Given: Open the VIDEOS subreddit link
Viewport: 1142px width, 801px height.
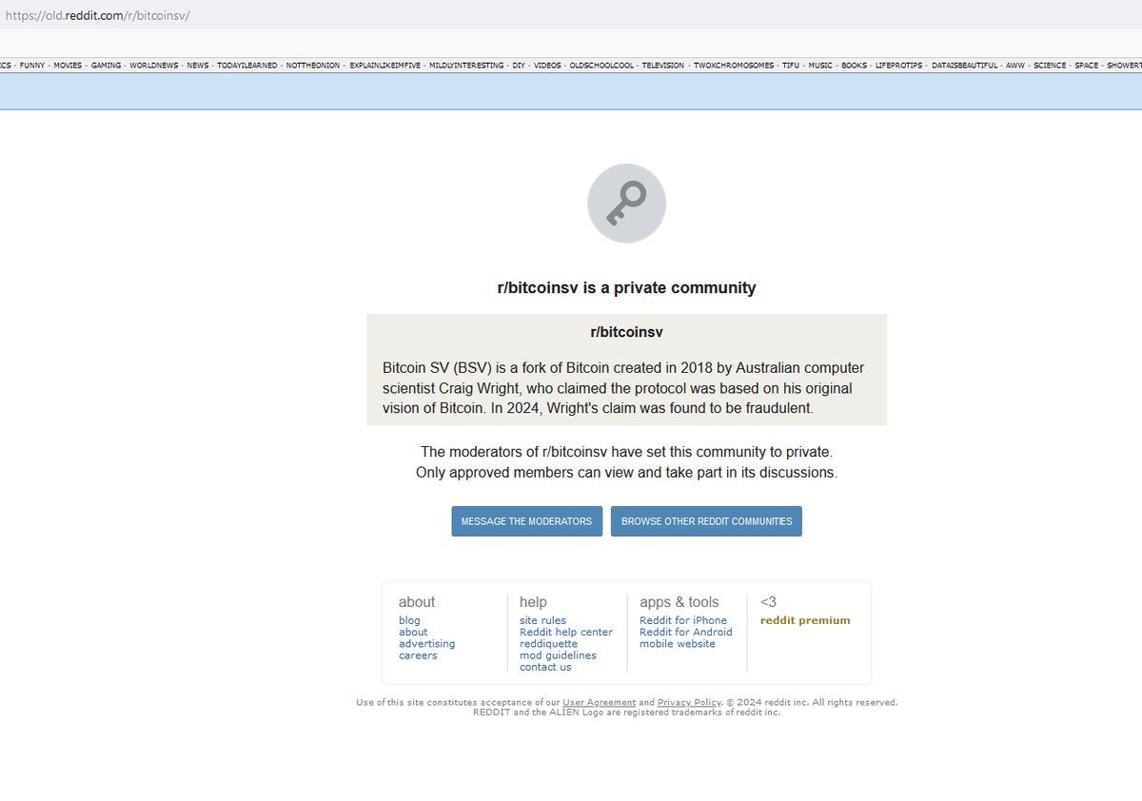Looking at the screenshot, I should (547, 66).
